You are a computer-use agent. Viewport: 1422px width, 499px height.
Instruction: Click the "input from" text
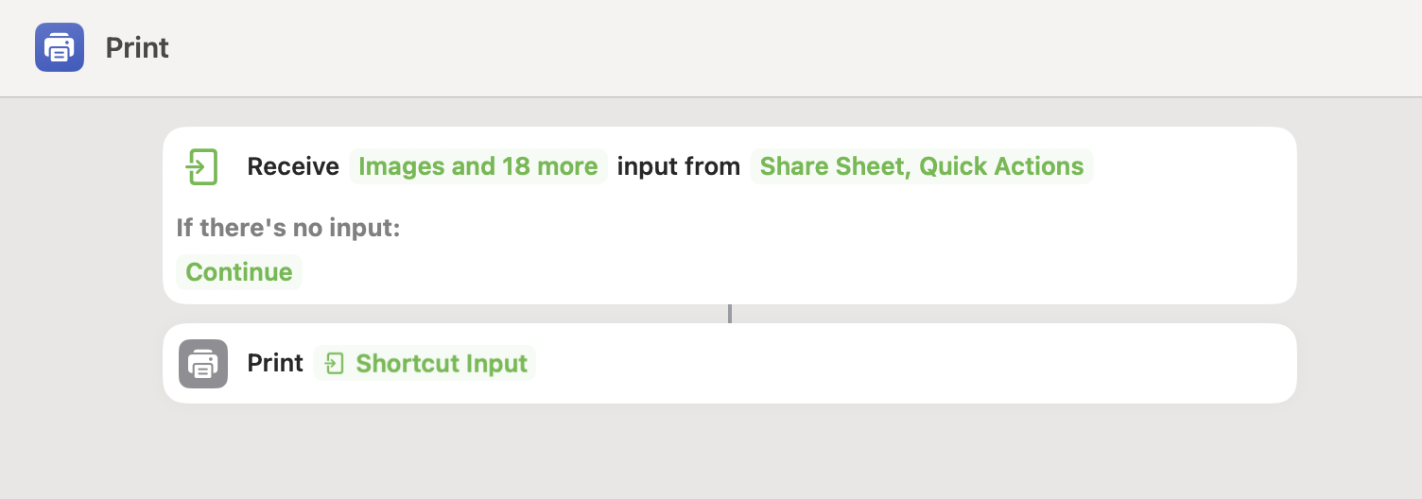pos(679,166)
